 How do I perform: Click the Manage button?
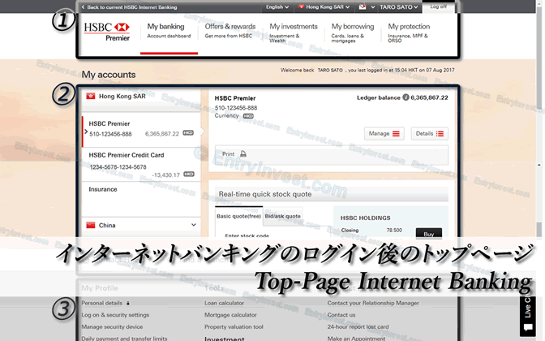pyautogui.click(x=385, y=133)
